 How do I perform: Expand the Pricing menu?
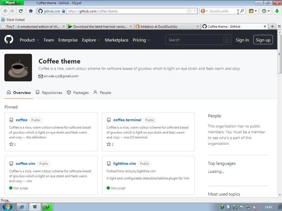click(141, 40)
